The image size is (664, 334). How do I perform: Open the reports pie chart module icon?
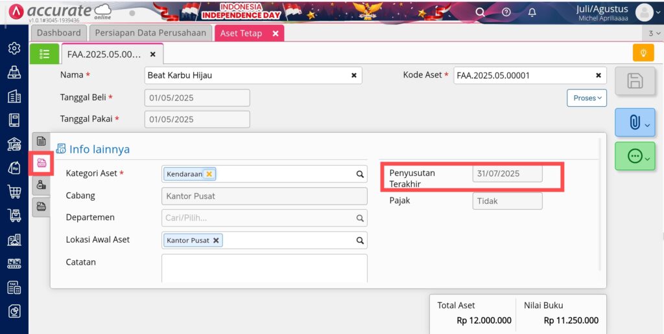[14, 311]
